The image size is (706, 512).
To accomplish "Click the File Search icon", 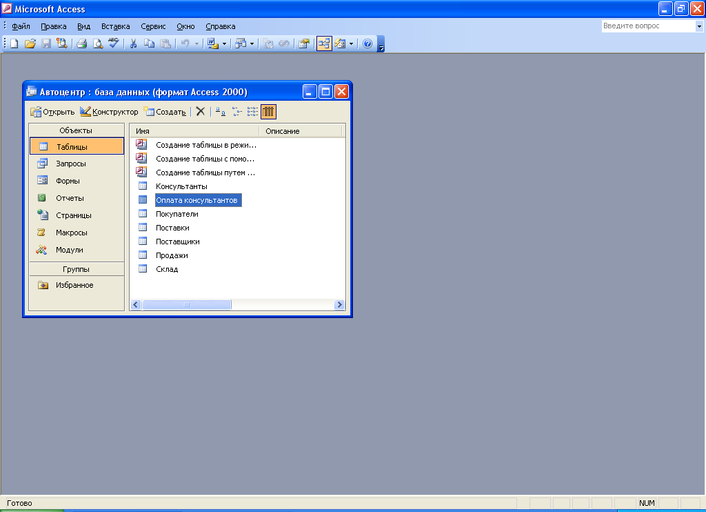I will click(x=61, y=43).
